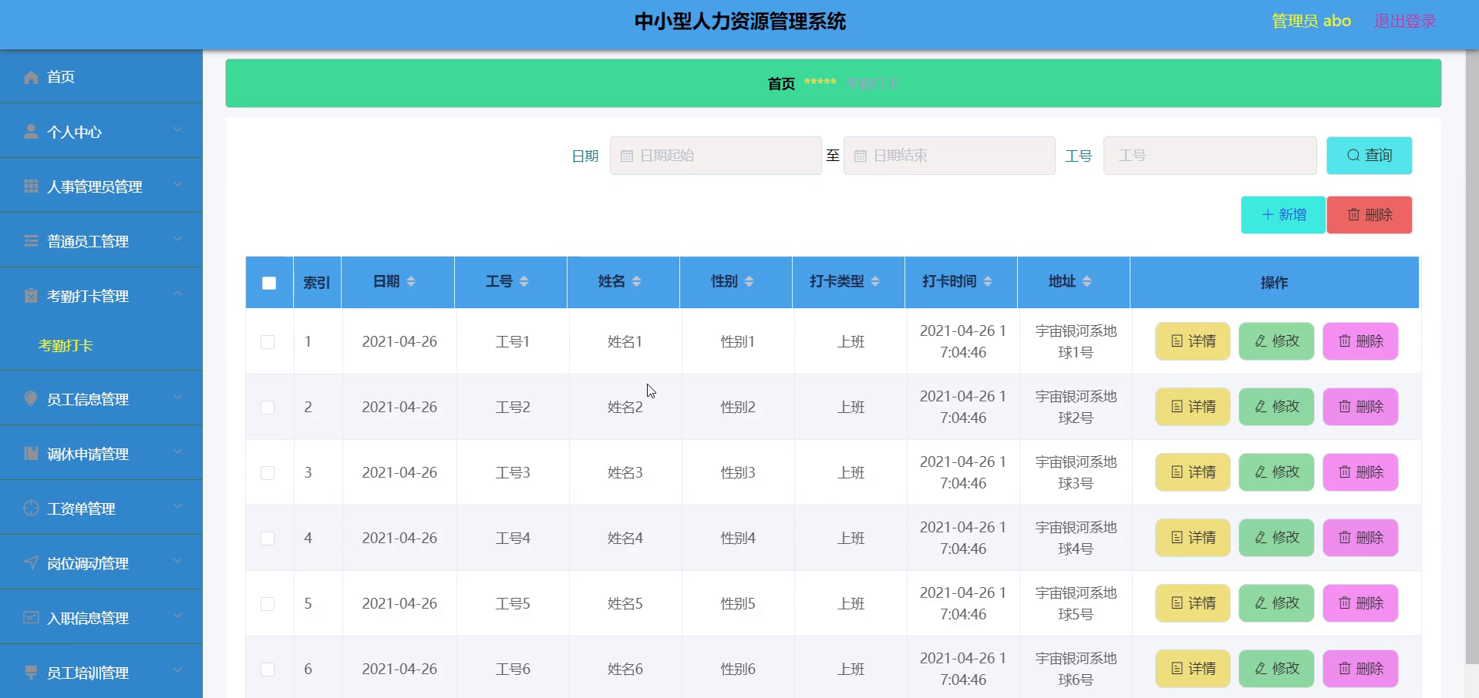Check the checkbox for row 工号4
Screen dimensions: 1479x698
click(x=268, y=538)
